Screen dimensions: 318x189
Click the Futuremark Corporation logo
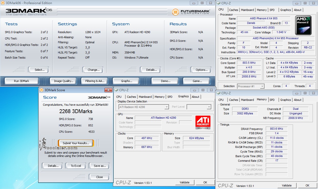[x=191, y=12]
